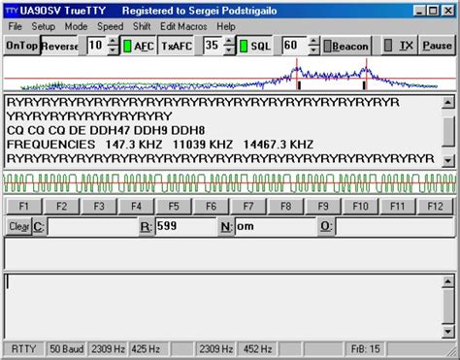Click the empty C: callsign input field
Viewport: 460px width, 360px height.
[92, 226]
